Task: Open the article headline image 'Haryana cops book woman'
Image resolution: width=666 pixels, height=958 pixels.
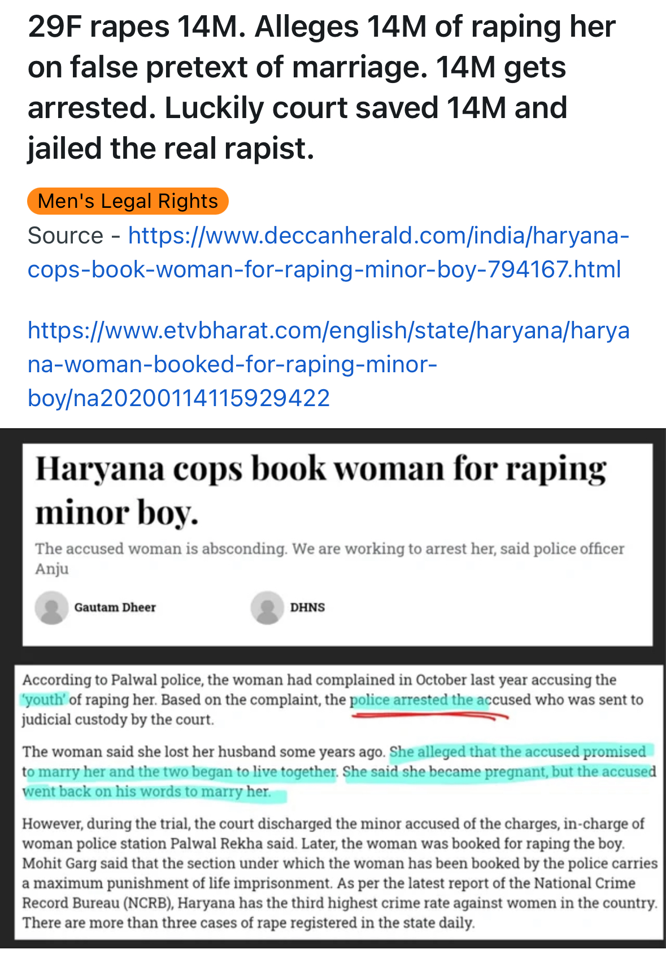Action: 338,545
